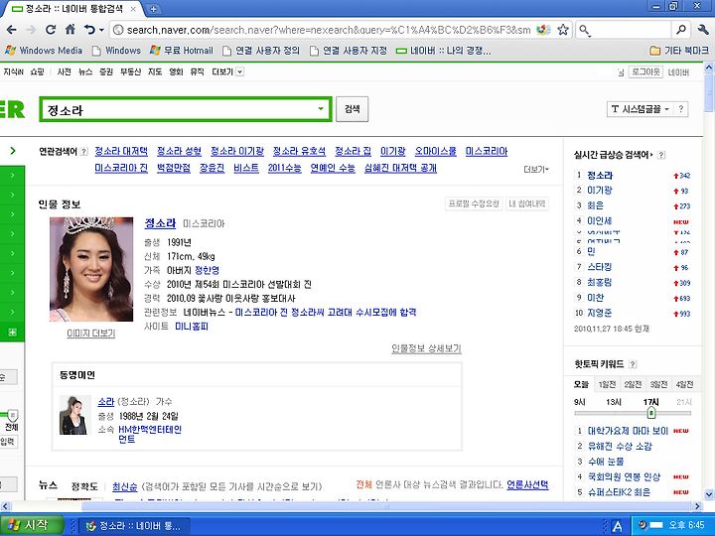Click hot topic 유해진 수상 소감
715x536 pixels.
click(620, 447)
